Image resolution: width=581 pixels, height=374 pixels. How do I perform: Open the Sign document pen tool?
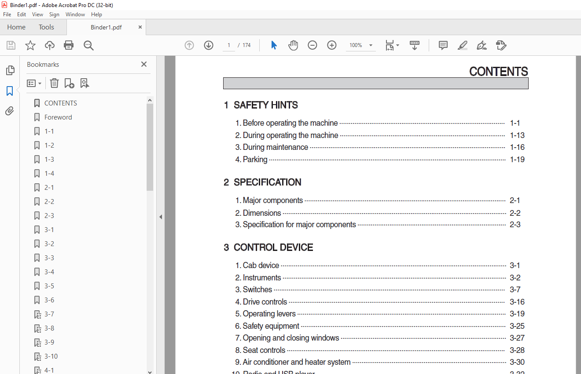(x=482, y=45)
